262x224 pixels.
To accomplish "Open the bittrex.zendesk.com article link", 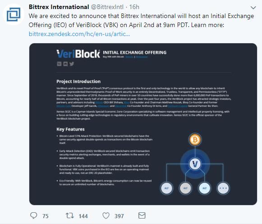I will pos(79,34).
